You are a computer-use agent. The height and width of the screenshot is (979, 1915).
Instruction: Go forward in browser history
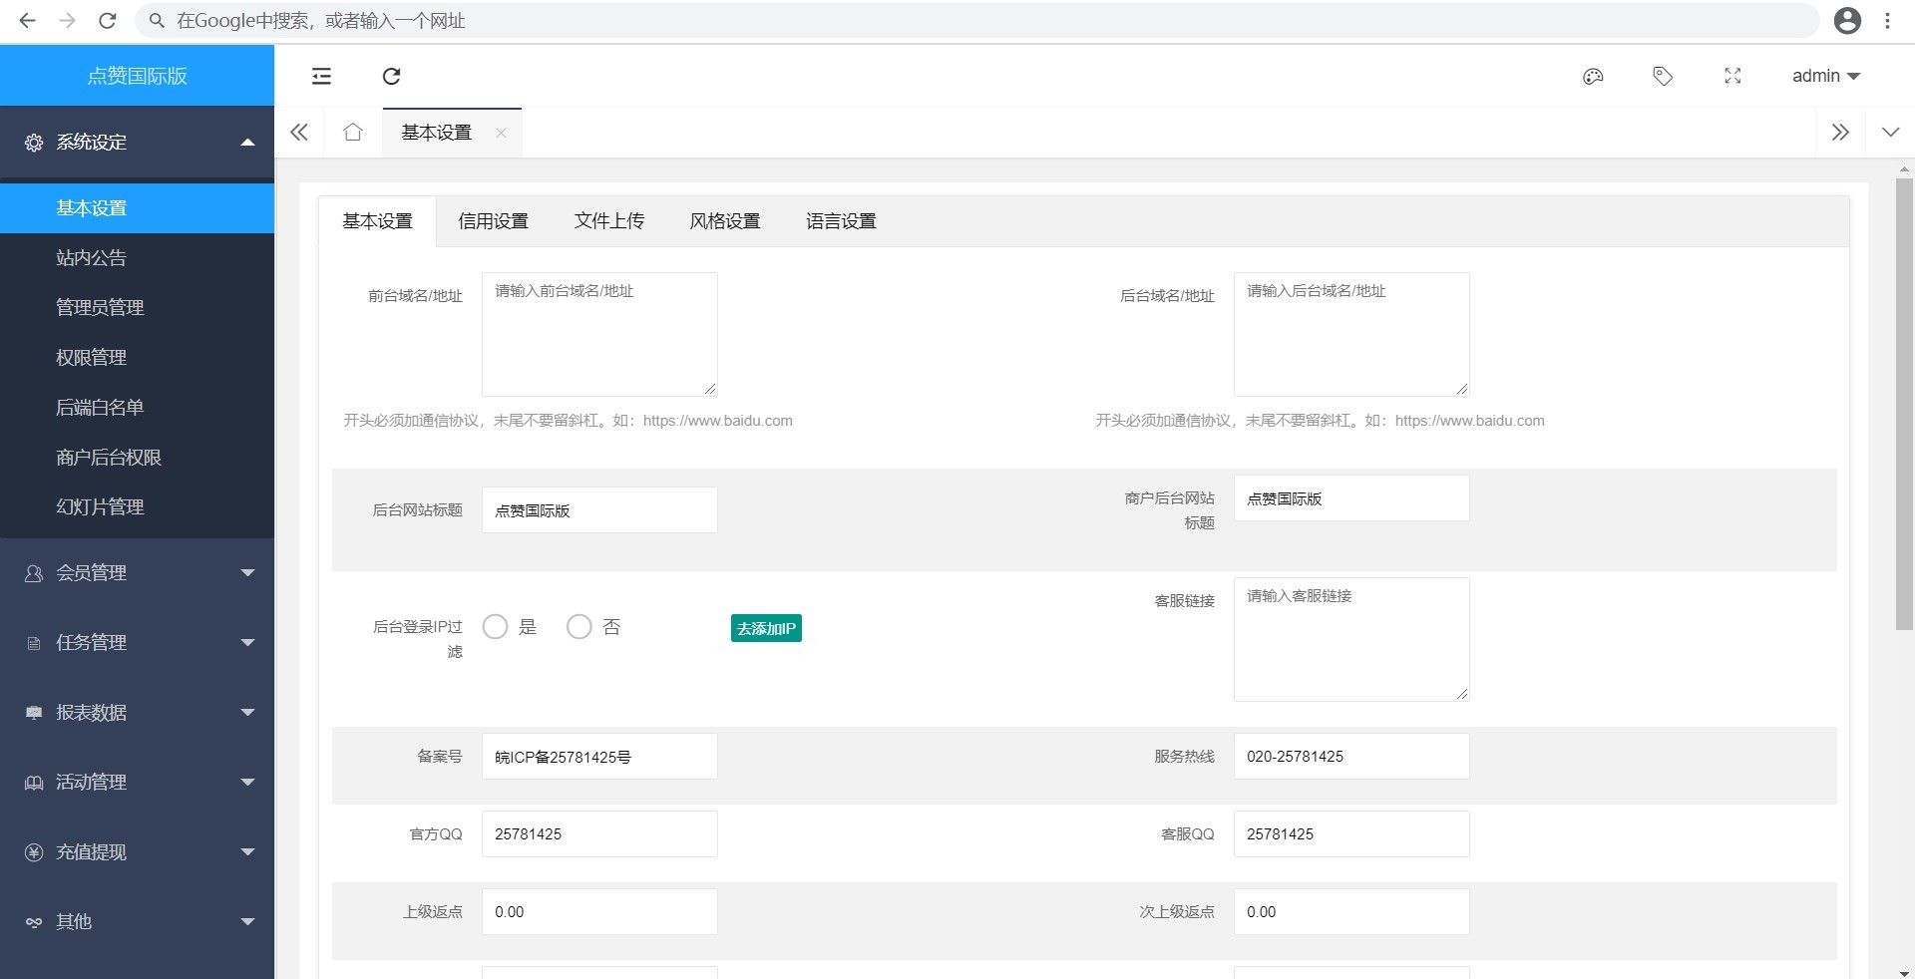(x=67, y=21)
